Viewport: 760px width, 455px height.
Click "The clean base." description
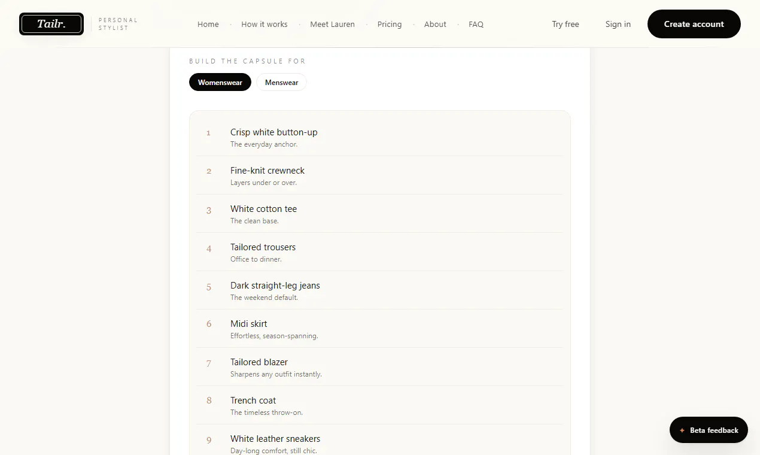[x=254, y=221]
